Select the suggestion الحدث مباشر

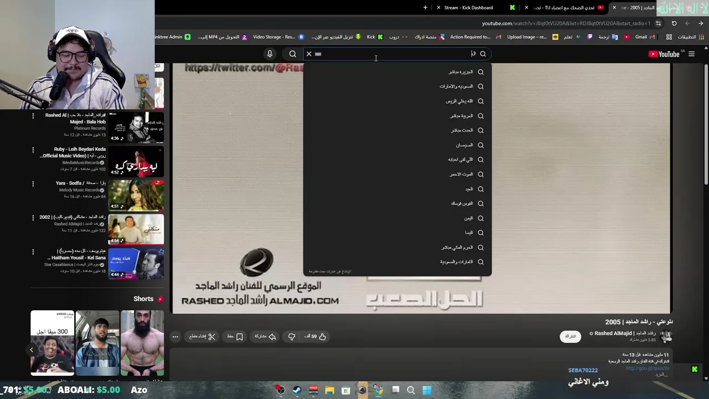397,130
